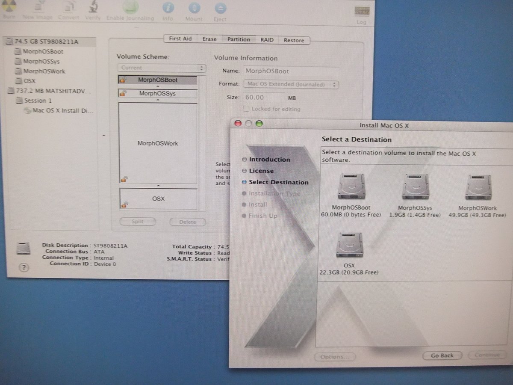Select MorphOSBoot partition in the scheme map
513x385 pixels.
[158, 80]
